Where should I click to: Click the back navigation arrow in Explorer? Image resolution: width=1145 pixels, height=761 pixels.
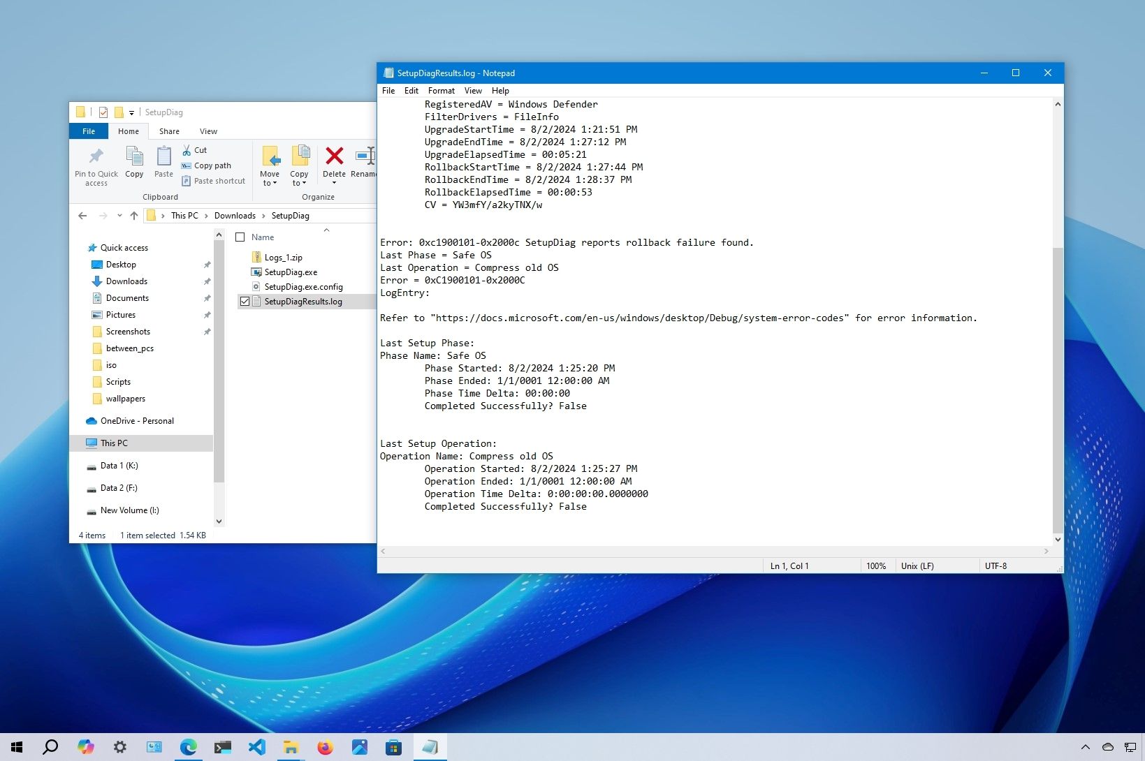pos(82,216)
